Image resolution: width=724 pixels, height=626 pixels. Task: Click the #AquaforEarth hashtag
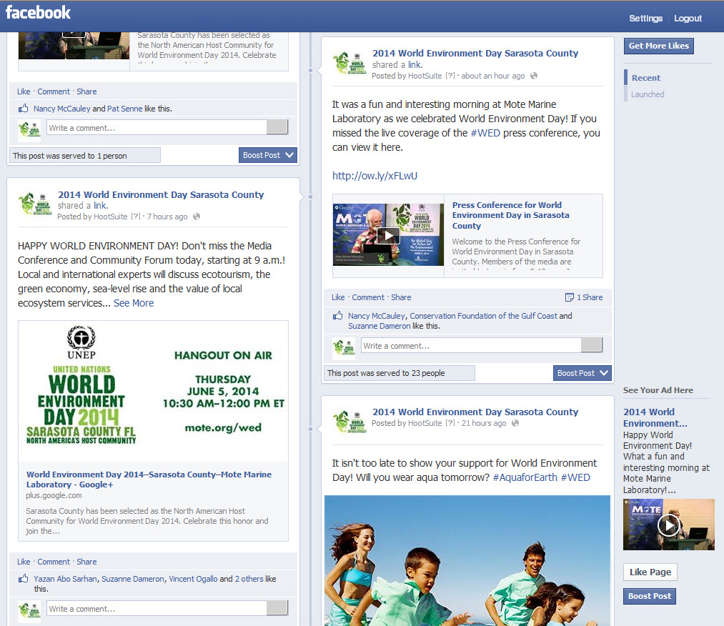[525, 477]
